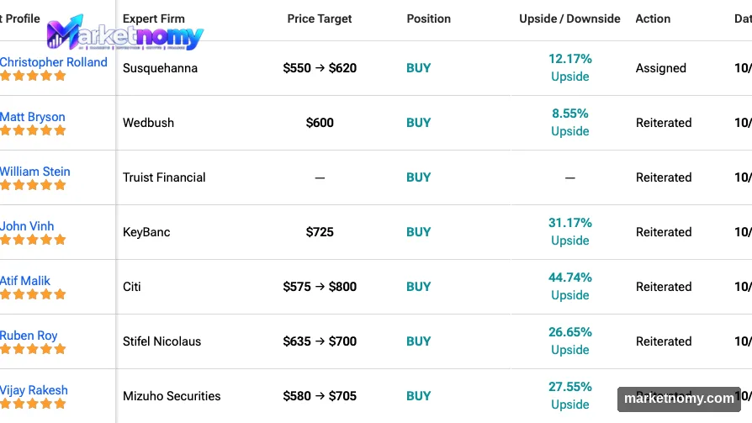
Task: Open Vijay Rakesh's profile link
Action: 34,390
